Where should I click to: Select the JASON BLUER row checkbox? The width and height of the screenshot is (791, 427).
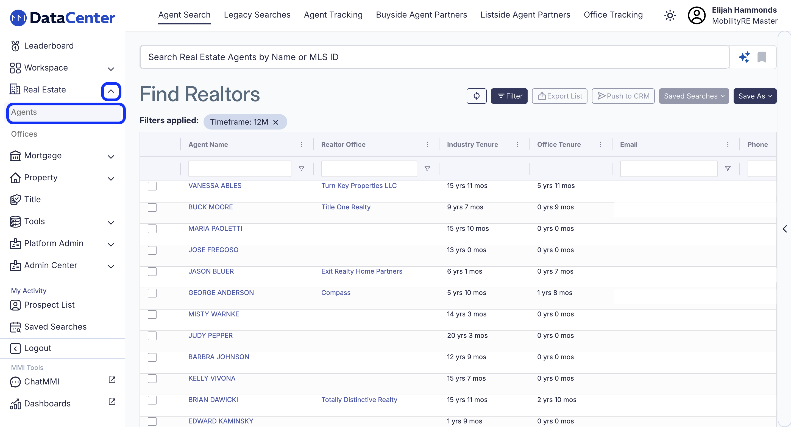pos(152,272)
